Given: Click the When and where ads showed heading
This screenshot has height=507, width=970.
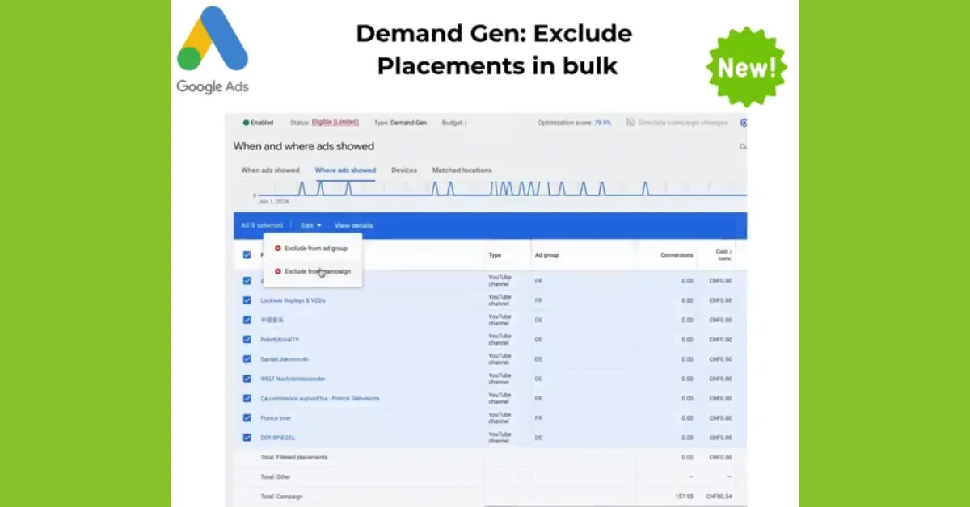Looking at the screenshot, I should 304,147.
